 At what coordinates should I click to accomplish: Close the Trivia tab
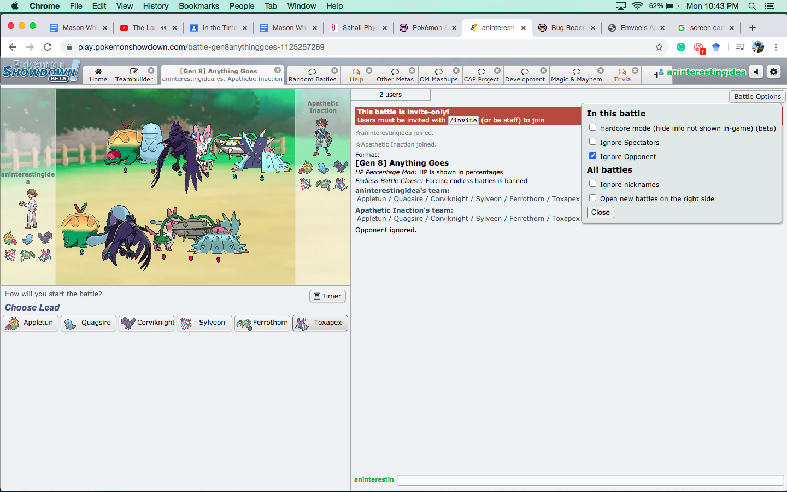pyautogui.click(x=635, y=71)
